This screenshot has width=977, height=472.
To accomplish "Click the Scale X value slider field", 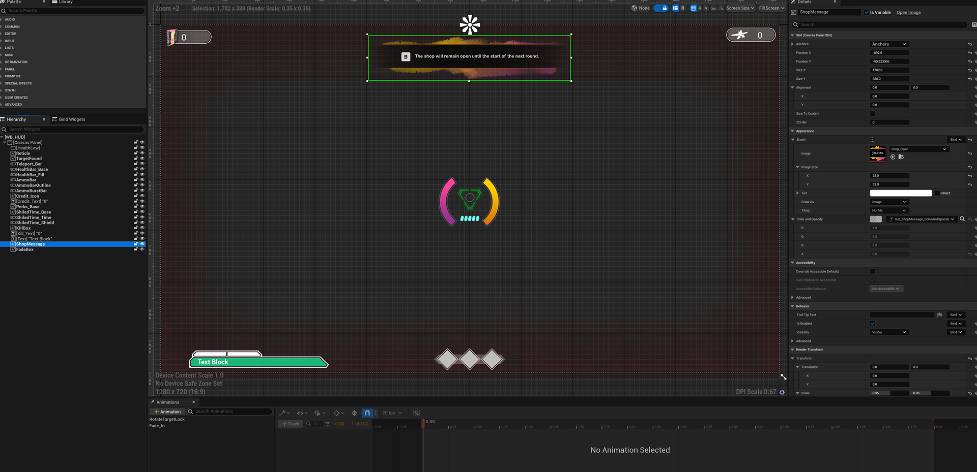I will 889,393.
